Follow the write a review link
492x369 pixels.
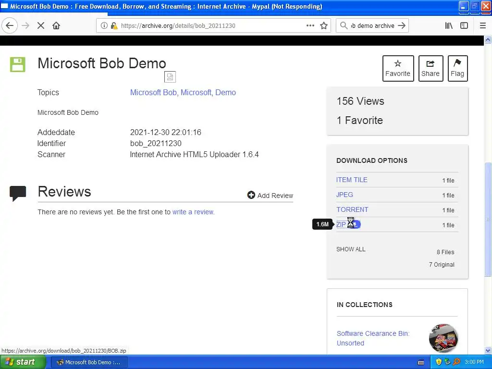pyautogui.click(x=193, y=212)
